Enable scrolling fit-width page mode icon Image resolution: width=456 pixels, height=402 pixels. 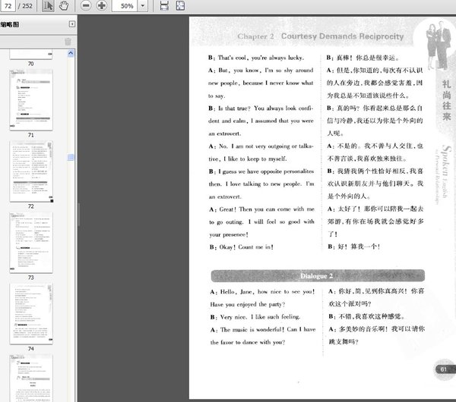click(x=165, y=5)
